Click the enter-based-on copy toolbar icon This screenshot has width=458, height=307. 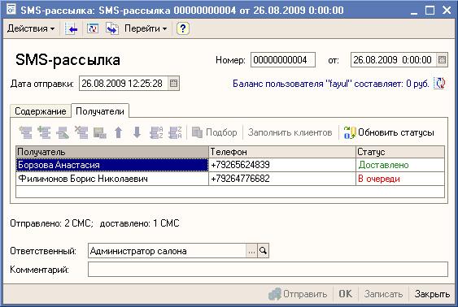[x=112, y=28]
